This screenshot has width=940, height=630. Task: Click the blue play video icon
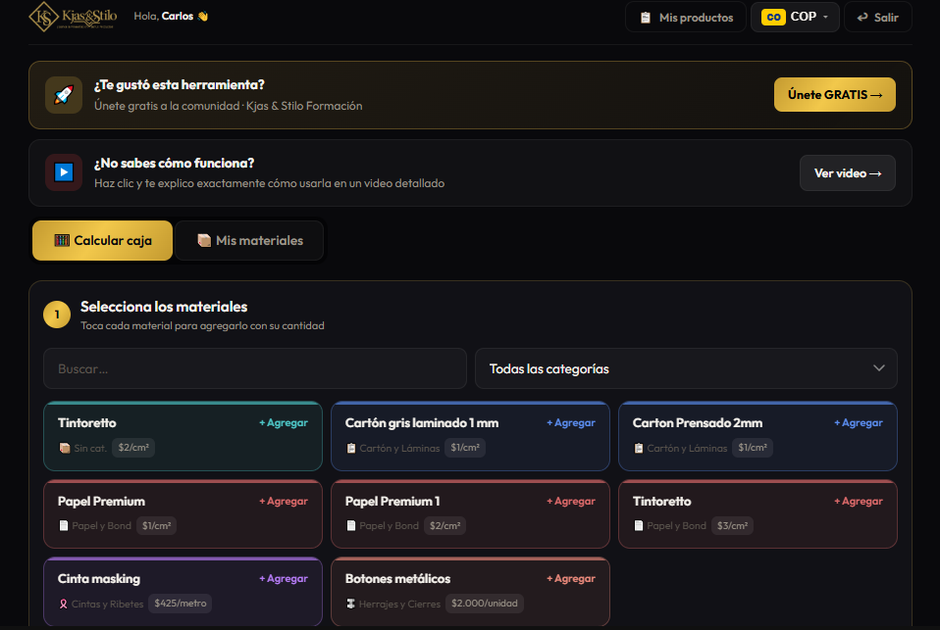(64, 172)
